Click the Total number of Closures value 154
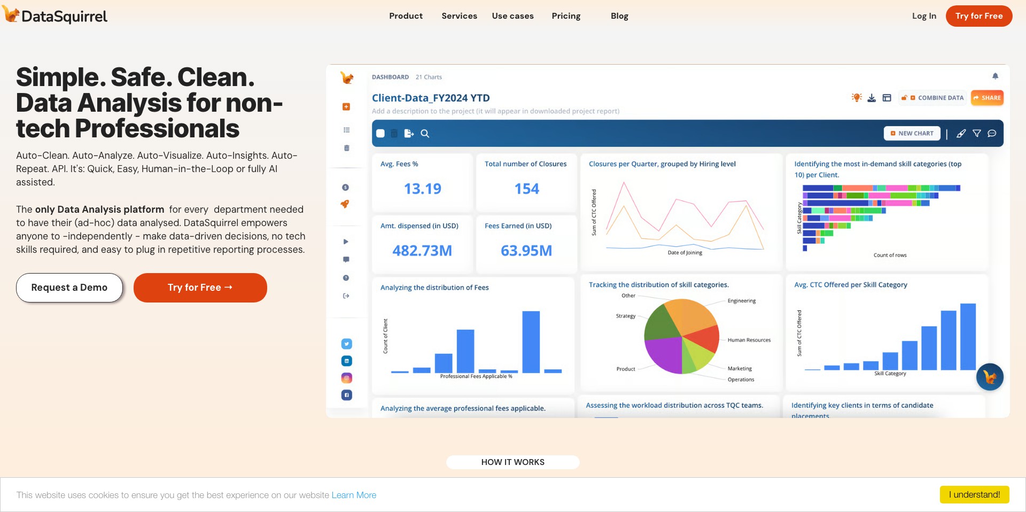Viewport: 1026px width, 512px height. (527, 189)
